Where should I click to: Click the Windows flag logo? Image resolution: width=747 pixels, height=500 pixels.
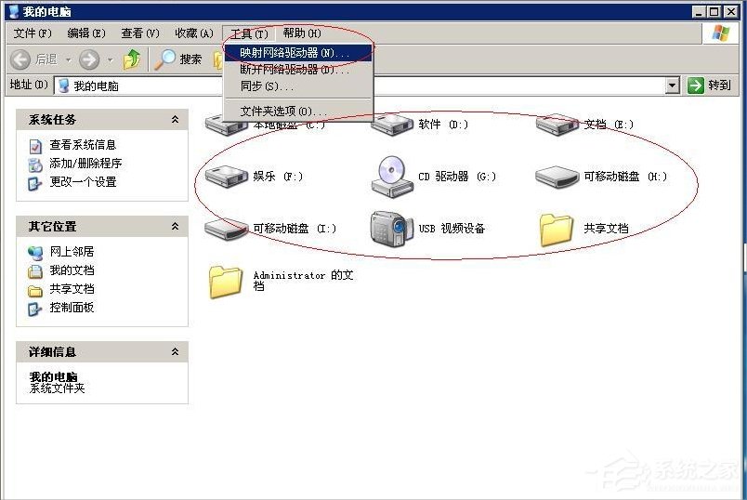721,33
